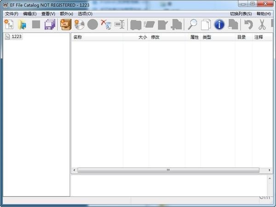
Task: Open the 编辑(E) menu
Action: click(x=29, y=14)
